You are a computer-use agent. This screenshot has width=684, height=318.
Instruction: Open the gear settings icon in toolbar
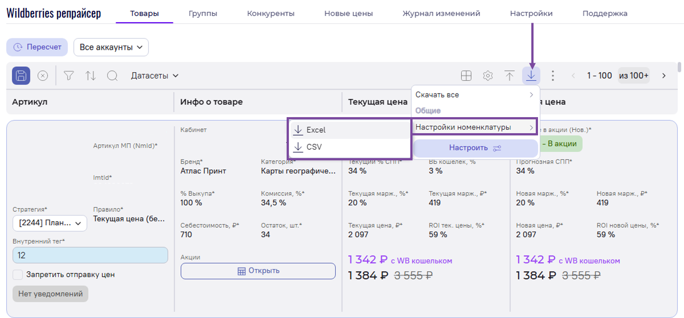[488, 76]
